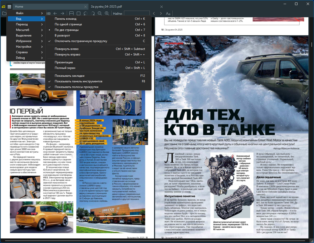The width and height of the screenshot is (314, 243).
Task: Go to next search result arrow
Action: coord(161,13)
